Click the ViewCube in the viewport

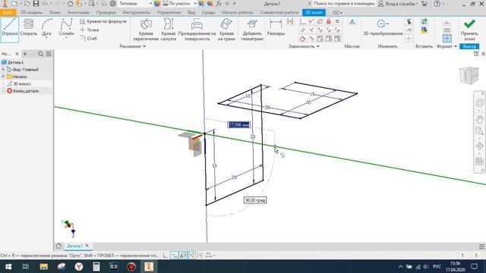coord(469,75)
